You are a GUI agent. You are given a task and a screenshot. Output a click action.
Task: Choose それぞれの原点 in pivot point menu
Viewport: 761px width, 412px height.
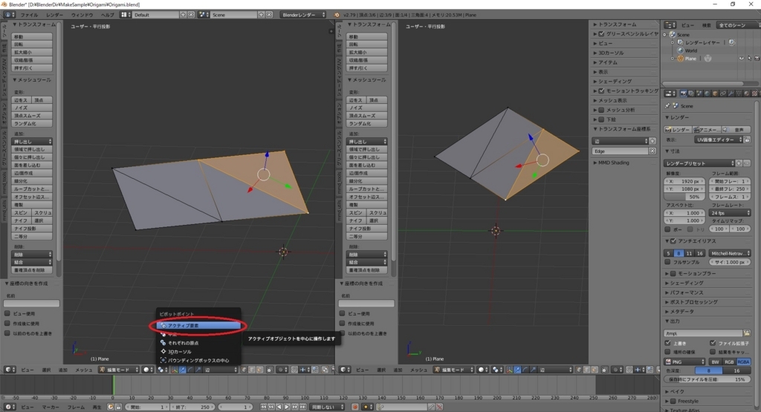click(199, 343)
